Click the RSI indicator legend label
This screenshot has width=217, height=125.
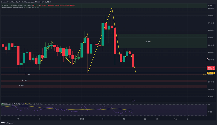tap(11, 104)
